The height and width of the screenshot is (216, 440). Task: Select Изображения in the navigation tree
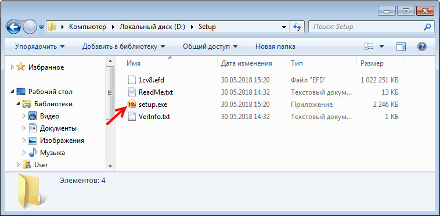(62, 141)
